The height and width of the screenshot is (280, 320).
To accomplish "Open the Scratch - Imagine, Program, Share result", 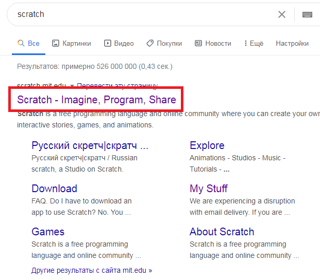I will click(96, 100).
